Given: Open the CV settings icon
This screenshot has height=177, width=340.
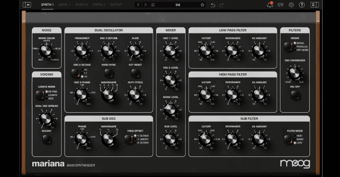Looking at the screenshot, I should pos(280,5).
